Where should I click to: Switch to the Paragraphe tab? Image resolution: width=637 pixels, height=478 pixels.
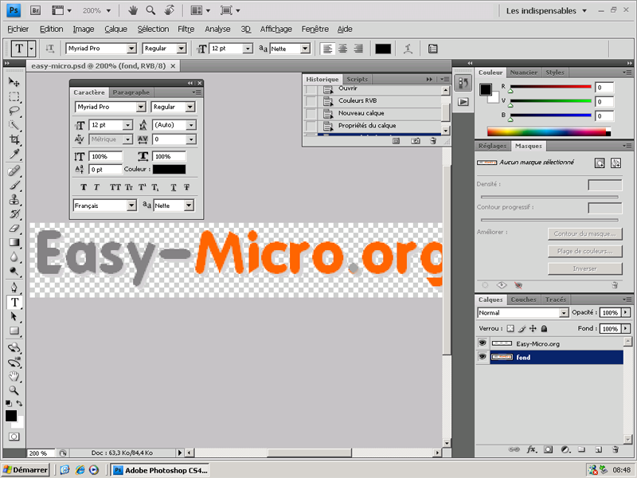(x=131, y=92)
